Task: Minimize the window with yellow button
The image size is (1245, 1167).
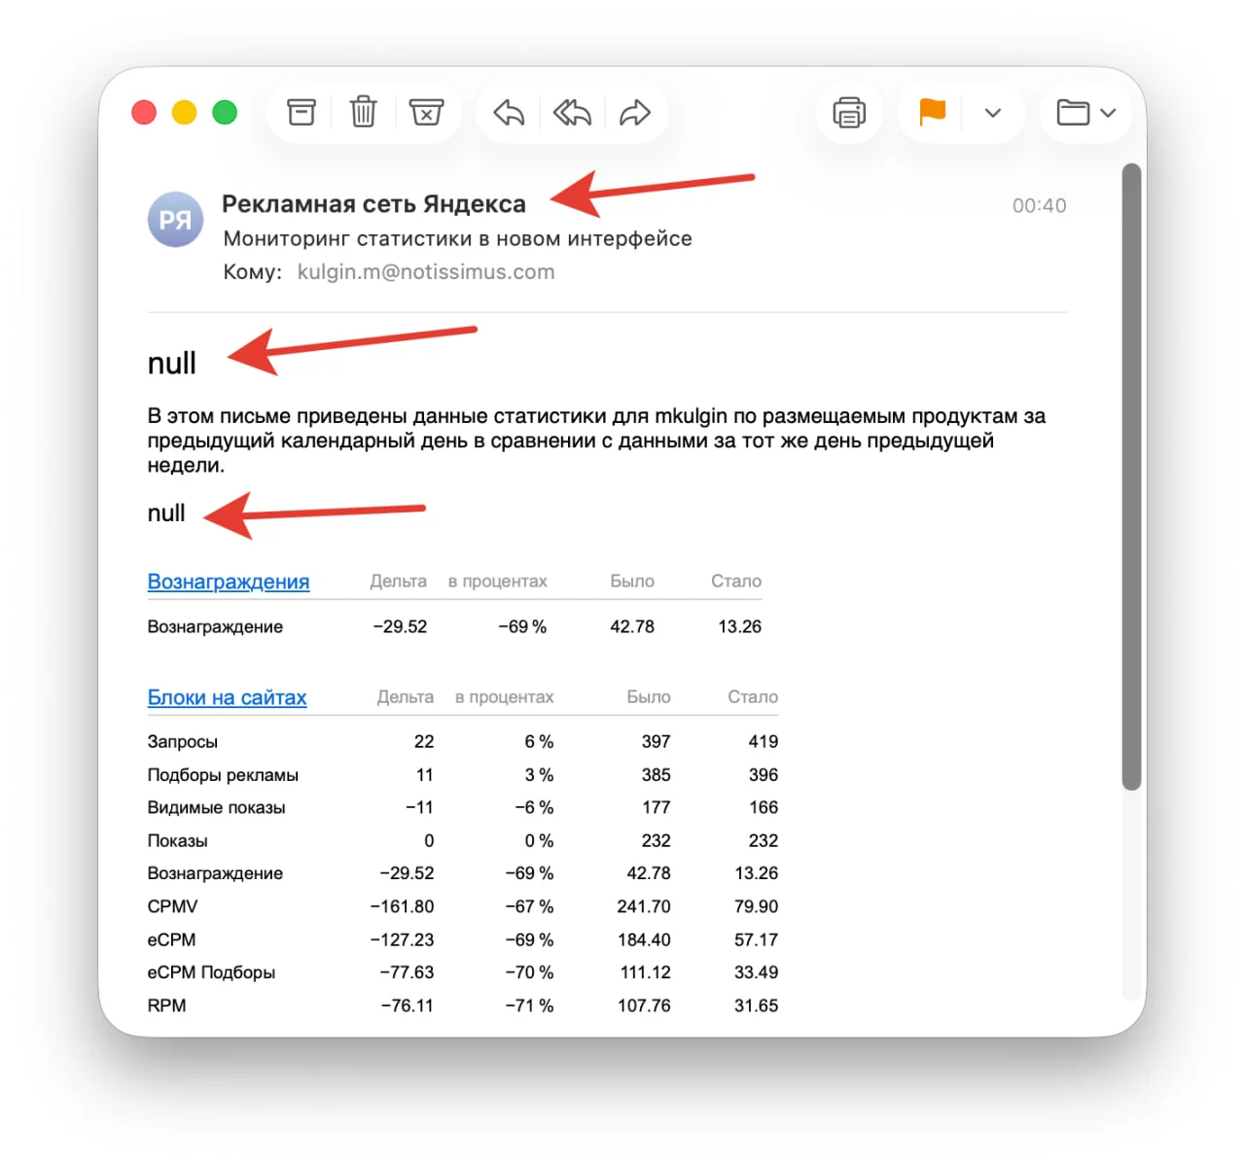Action: [185, 113]
